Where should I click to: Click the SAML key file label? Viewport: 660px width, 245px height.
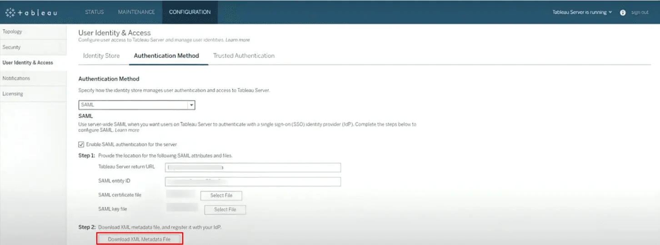click(113, 209)
